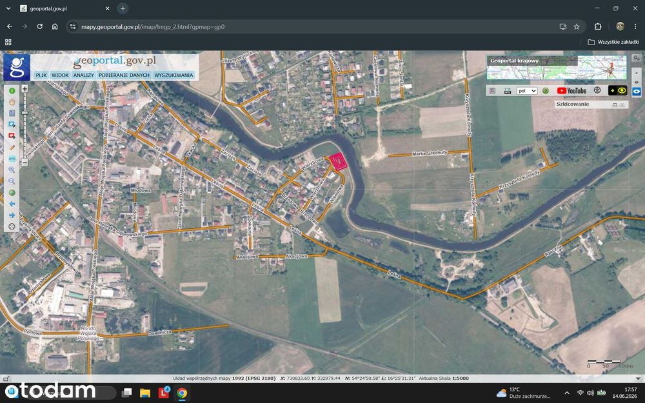645x403 pixels.
Task: Reload the page in browser
Action: [x=39, y=26]
